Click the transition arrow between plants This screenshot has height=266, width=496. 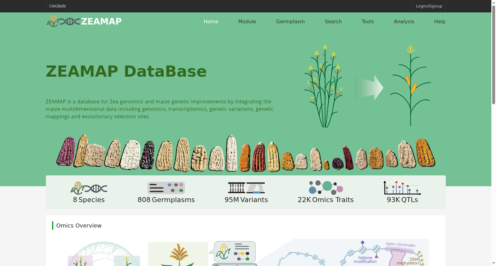pos(369,88)
